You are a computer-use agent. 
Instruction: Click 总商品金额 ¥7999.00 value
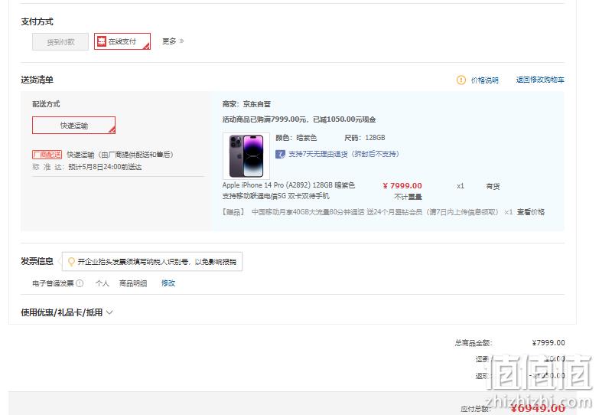point(549,343)
